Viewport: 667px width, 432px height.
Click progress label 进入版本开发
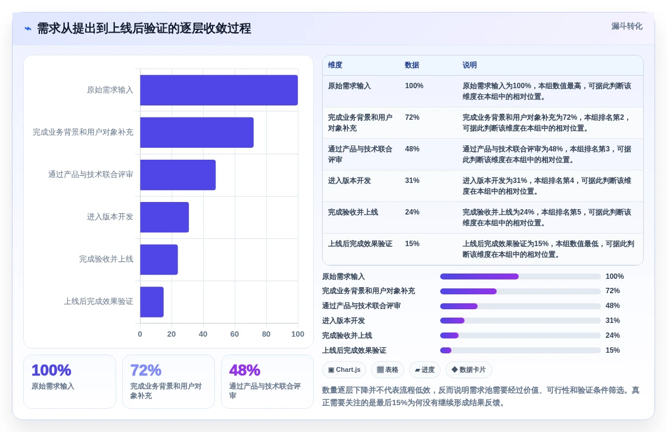click(344, 321)
